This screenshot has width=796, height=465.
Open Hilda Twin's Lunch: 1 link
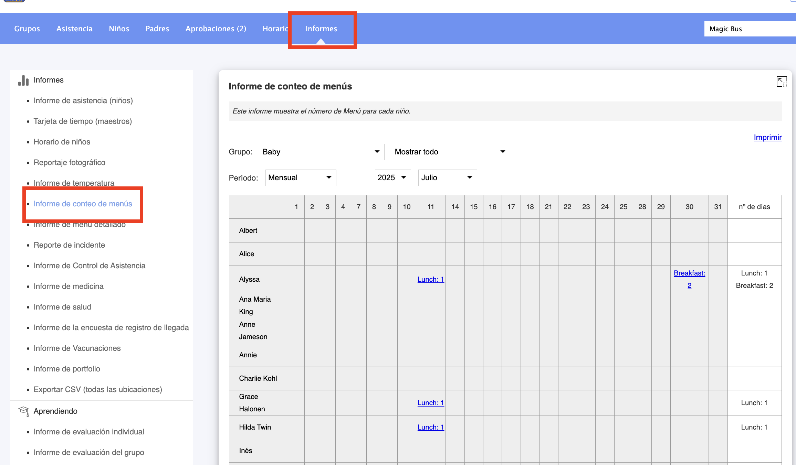430,427
